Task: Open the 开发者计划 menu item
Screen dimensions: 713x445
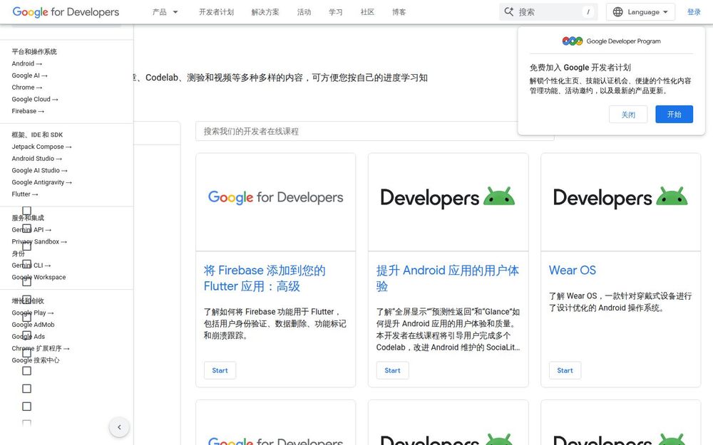Action: tap(217, 12)
